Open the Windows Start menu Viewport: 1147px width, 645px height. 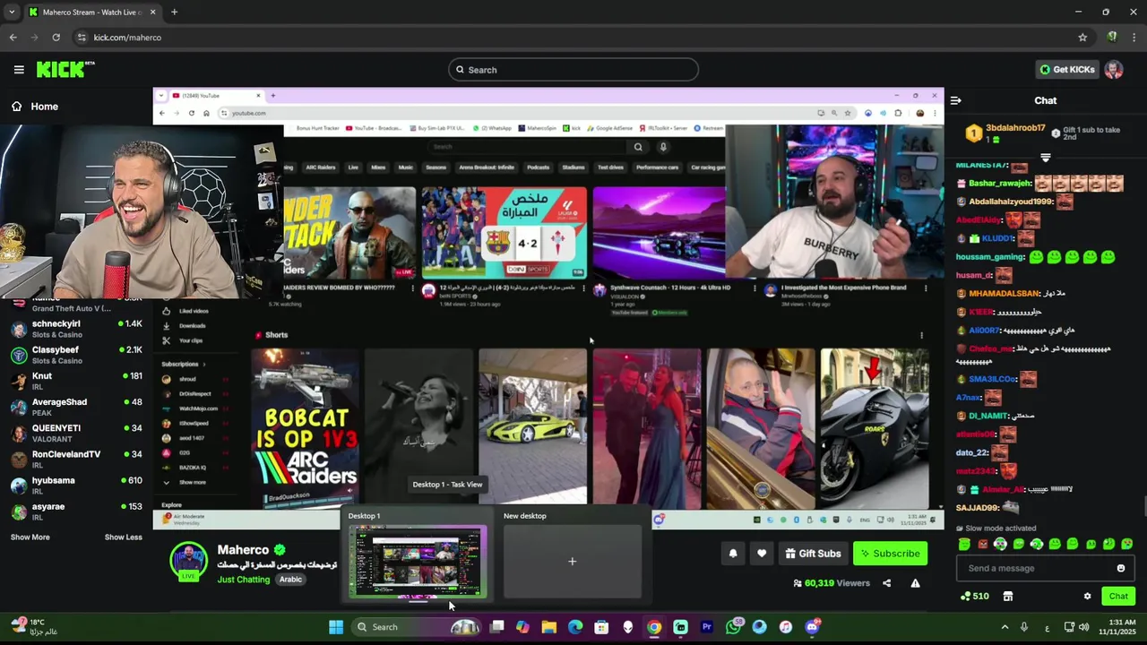click(x=336, y=627)
